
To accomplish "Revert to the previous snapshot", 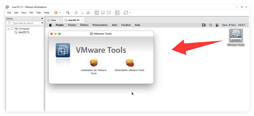I will click(82, 13).
